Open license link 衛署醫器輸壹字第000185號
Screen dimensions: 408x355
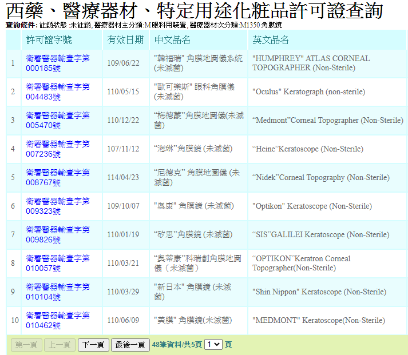click(57, 63)
